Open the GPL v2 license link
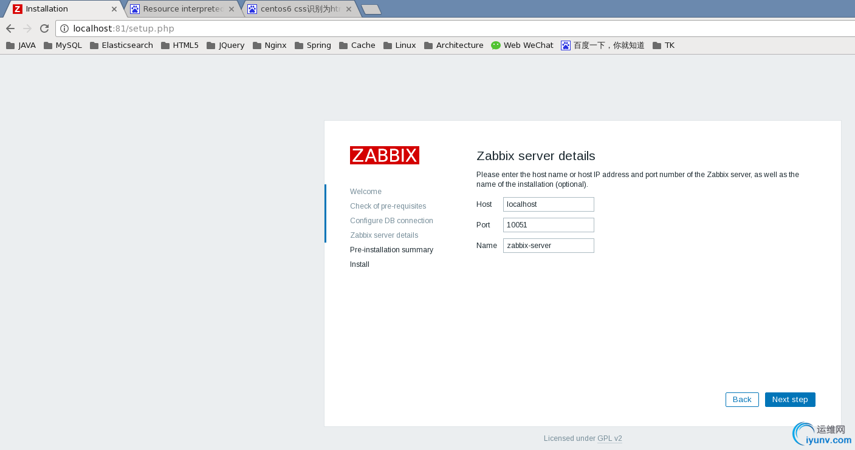This screenshot has width=855, height=450. [609, 438]
